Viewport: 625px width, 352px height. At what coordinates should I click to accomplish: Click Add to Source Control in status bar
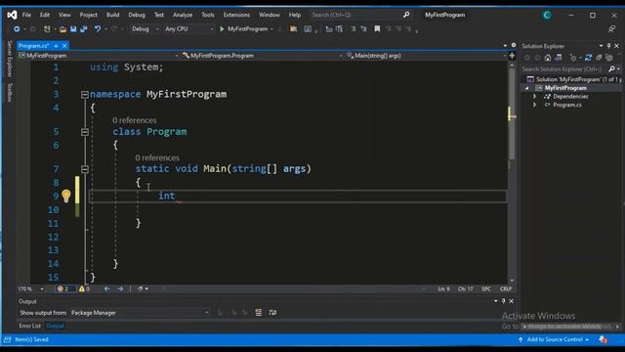(554, 339)
